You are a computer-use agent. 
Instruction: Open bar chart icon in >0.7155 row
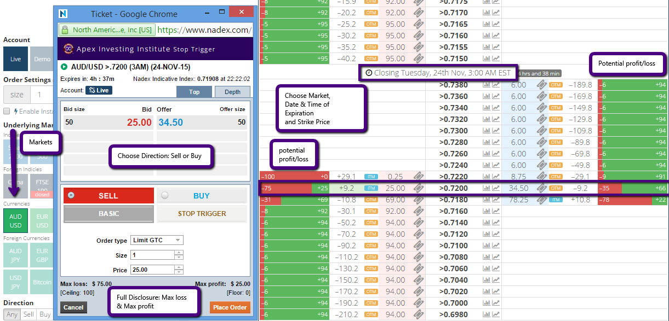[x=486, y=47]
